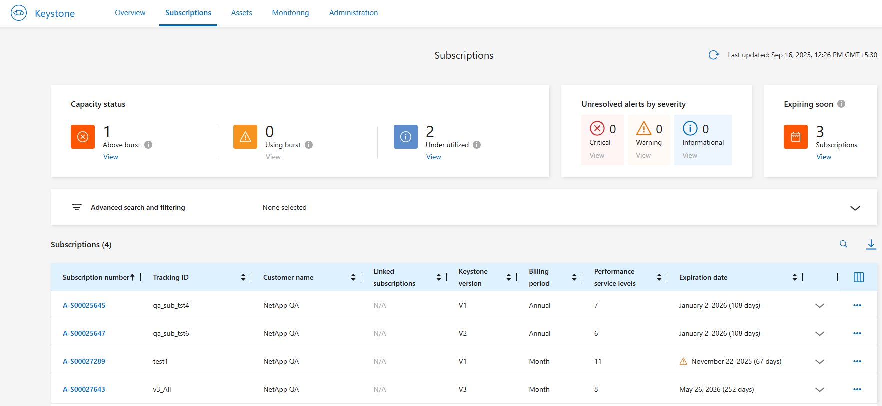Click info icon next to Expiring soon
This screenshot has width=882, height=406.
841,104
